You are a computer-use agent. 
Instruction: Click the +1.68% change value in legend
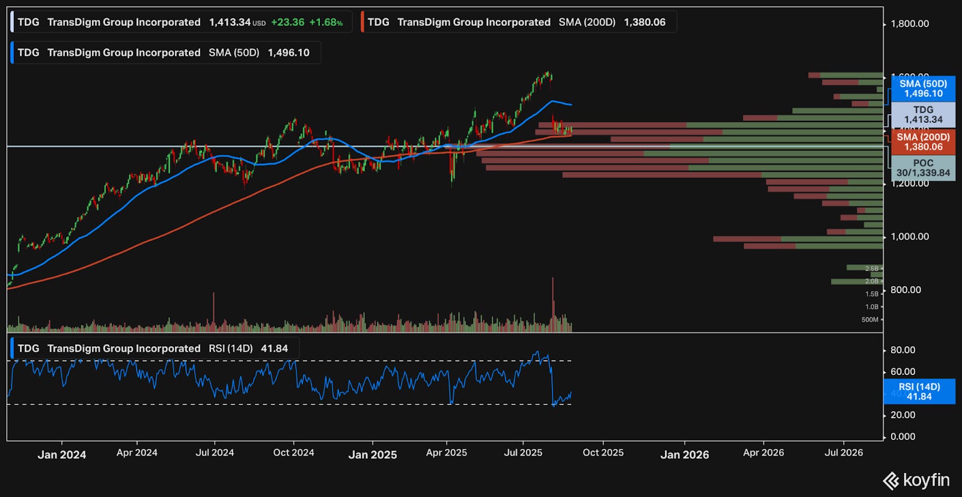[326, 22]
